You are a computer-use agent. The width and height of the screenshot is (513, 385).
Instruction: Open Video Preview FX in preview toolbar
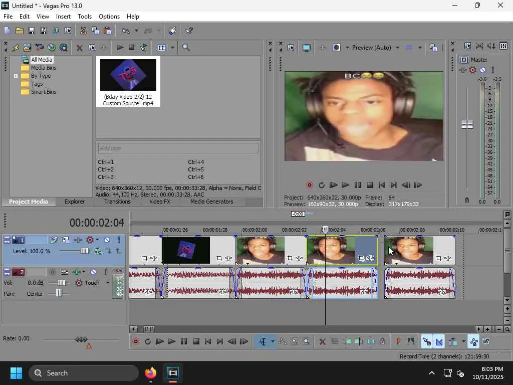click(322, 48)
